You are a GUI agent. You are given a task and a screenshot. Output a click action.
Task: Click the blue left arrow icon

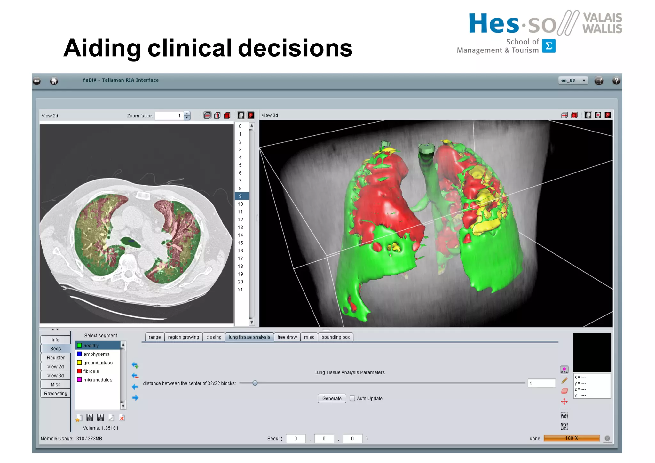135,387
